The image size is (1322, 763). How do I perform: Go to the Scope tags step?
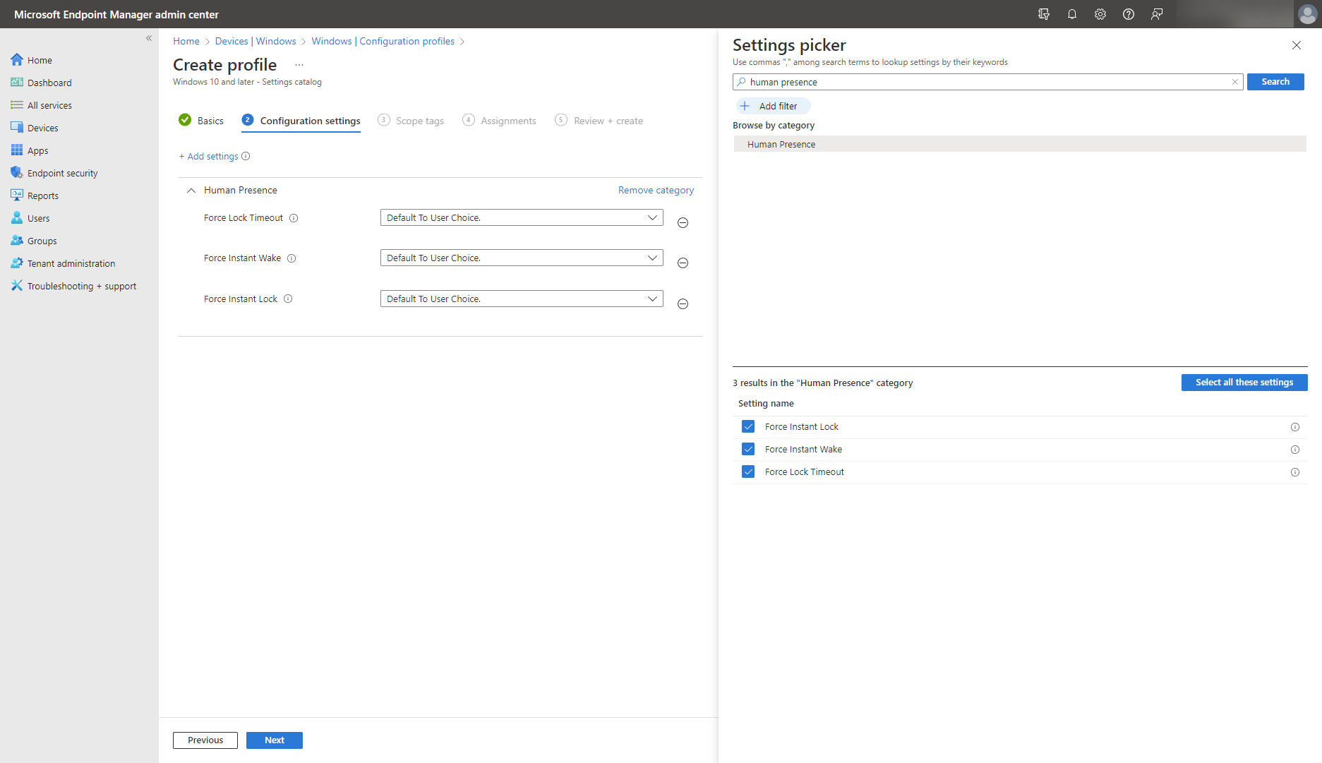tap(411, 121)
